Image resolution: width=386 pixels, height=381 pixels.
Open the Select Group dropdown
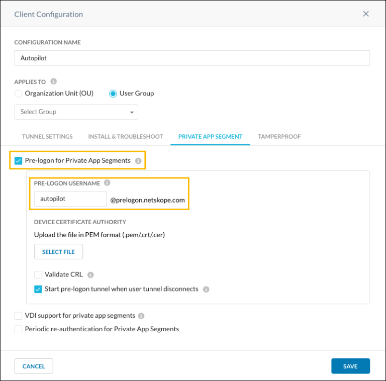(76, 112)
